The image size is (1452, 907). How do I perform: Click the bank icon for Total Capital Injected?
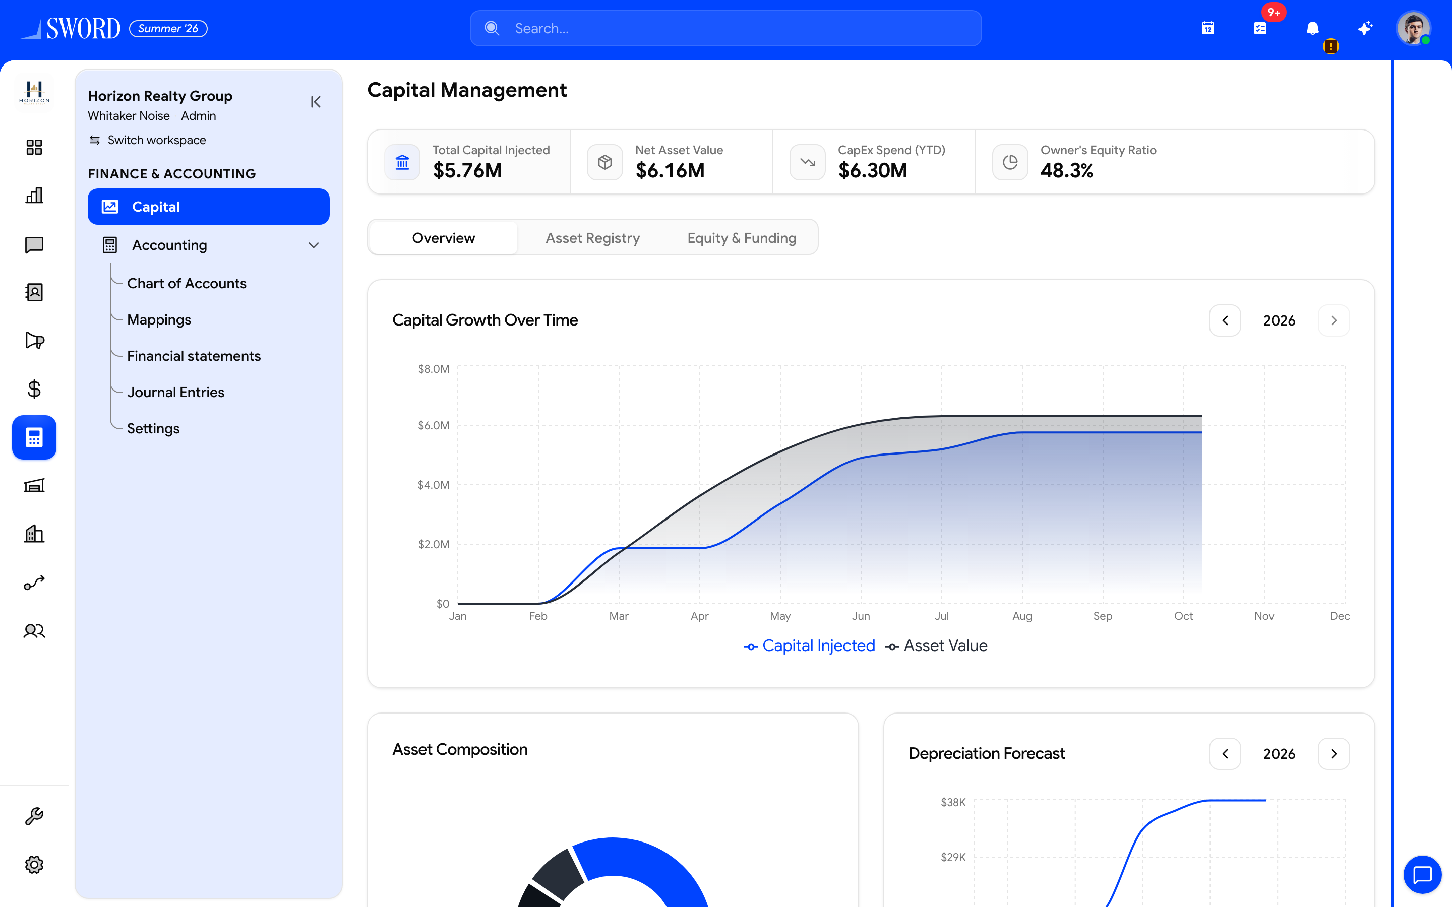(402, 162)
